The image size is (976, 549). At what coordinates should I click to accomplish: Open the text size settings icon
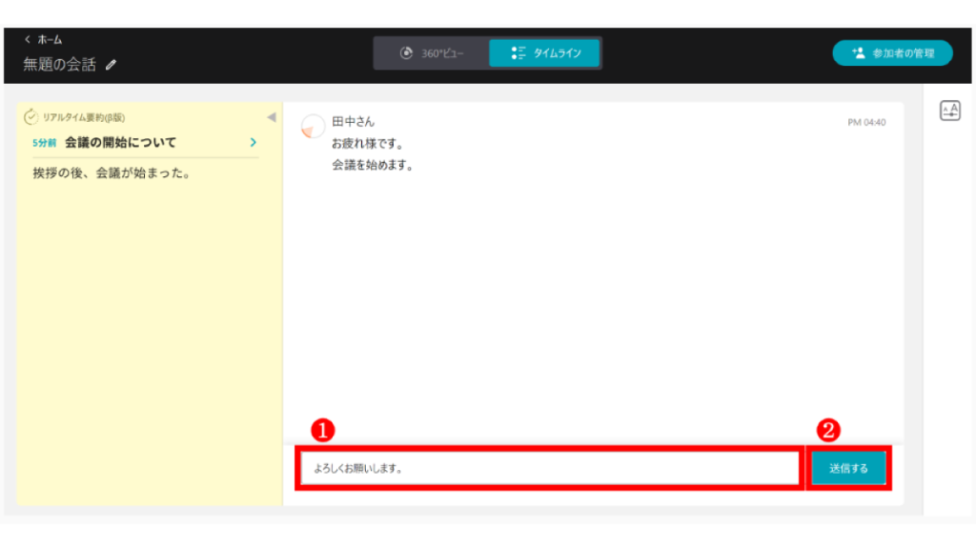pos(949,111)
